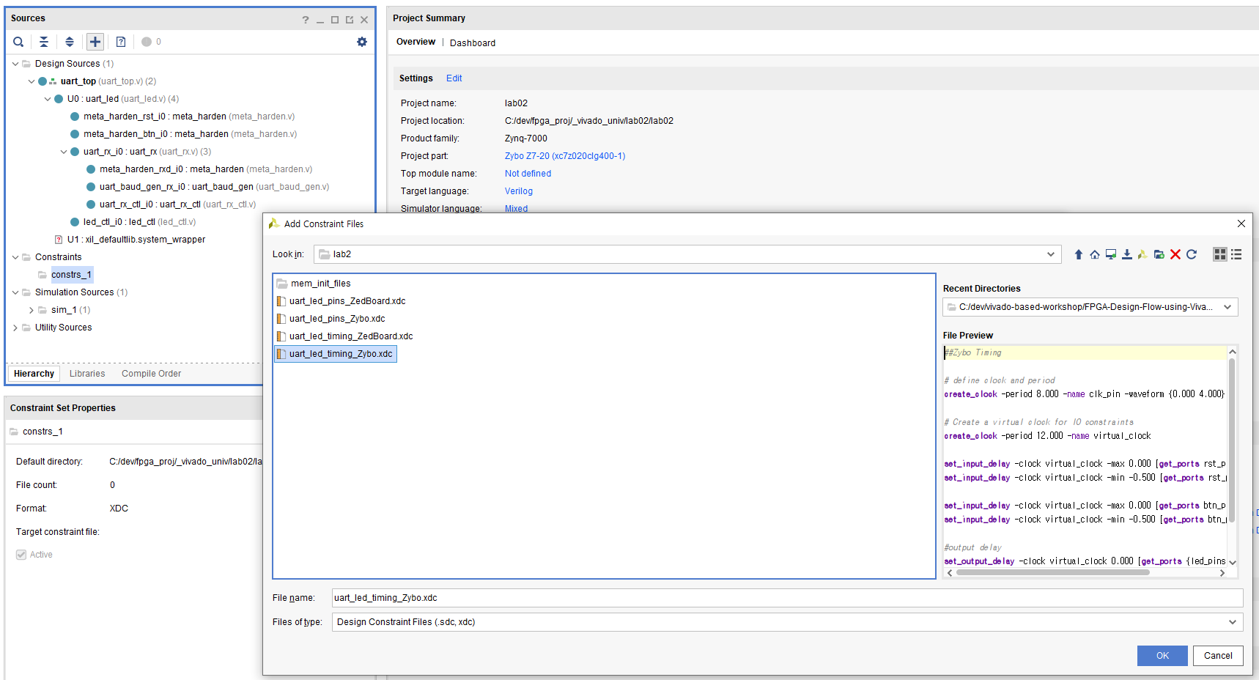Viewport: 1259px width, 680px height.
Task: Click the File Preview horizontal scrollbar
Action: tap(1052, 573)
